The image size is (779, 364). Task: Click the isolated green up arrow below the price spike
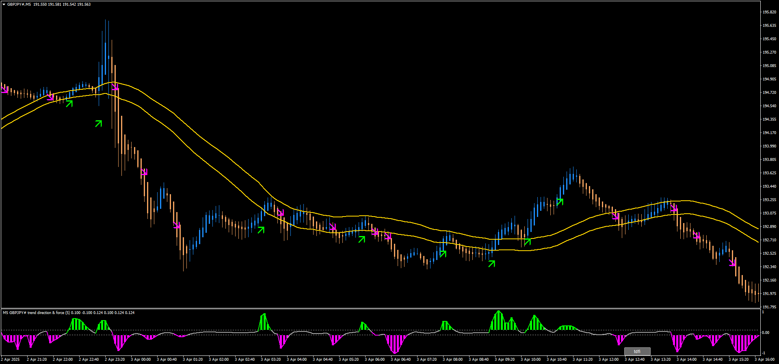pos(98,123)
